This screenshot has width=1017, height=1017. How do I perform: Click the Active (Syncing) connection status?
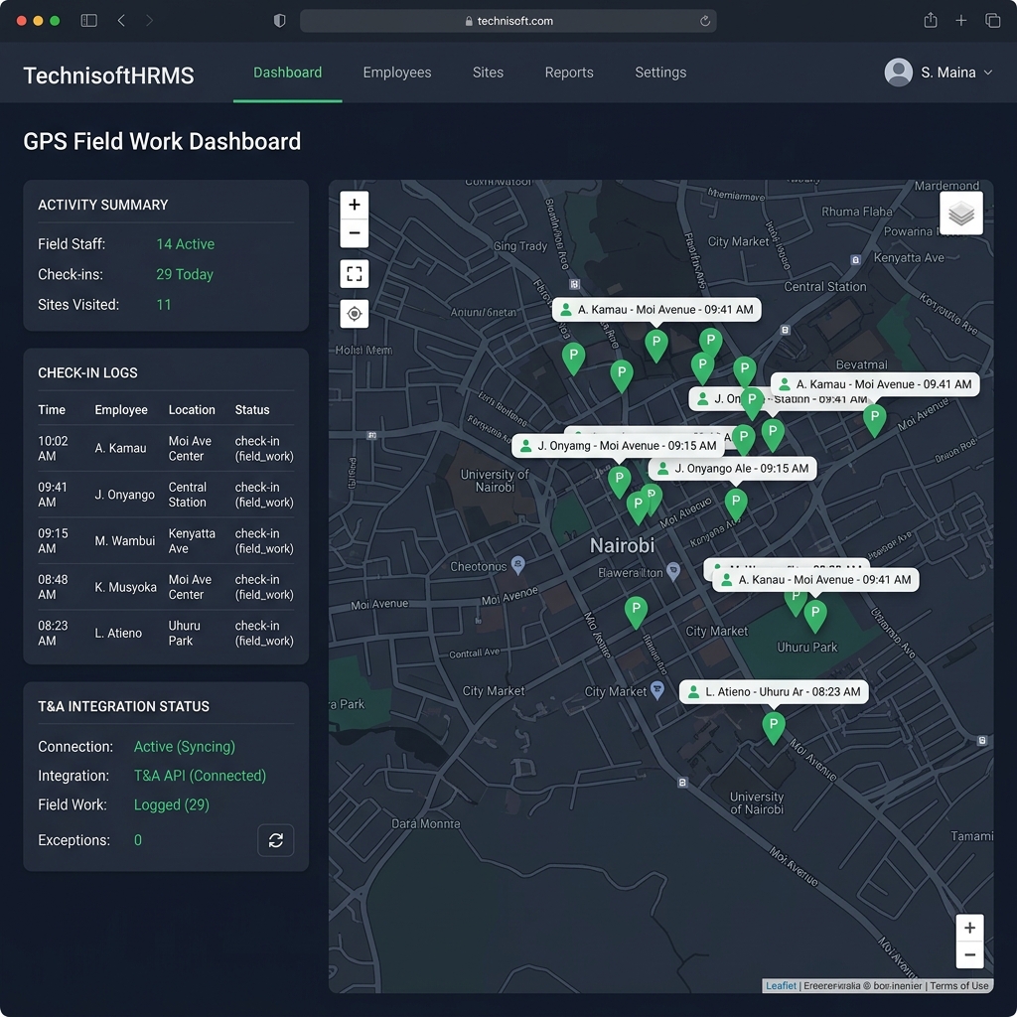coord(184,747)
